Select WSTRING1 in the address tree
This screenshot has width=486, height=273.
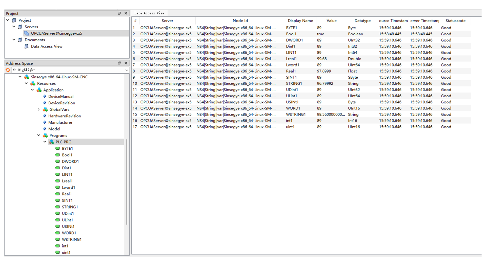click(72, 239)
